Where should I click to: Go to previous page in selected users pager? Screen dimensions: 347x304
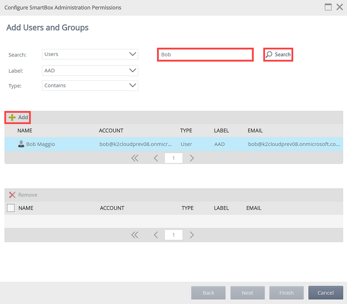156,235
